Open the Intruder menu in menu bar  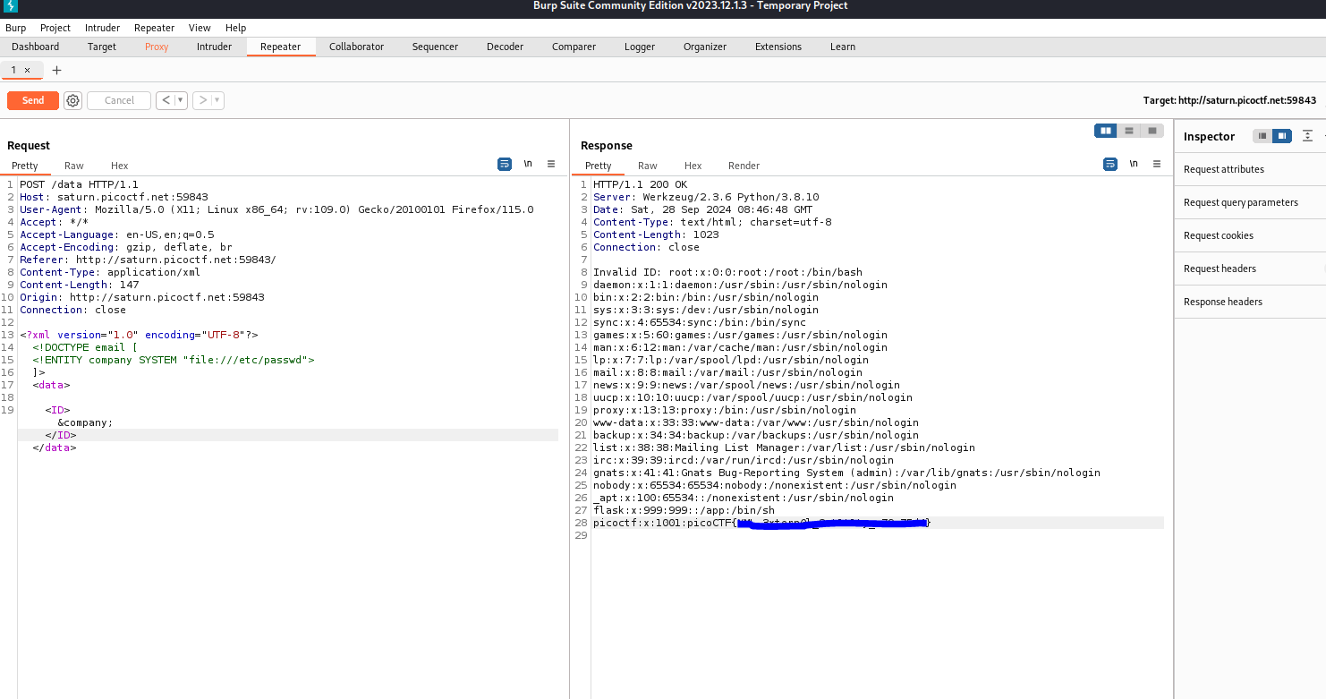pyautogui.click(x=102, y=28)
